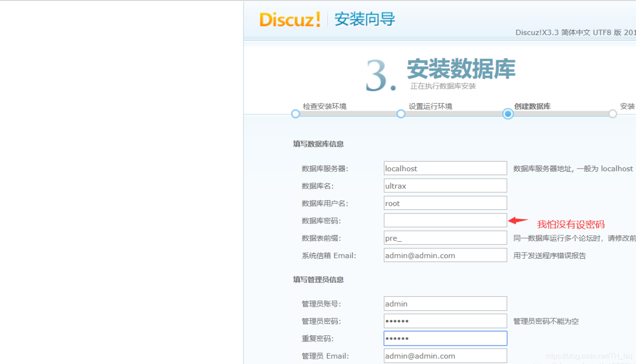Click the 重复密码 password field
636x364 pixels.
tap(445, 339)
